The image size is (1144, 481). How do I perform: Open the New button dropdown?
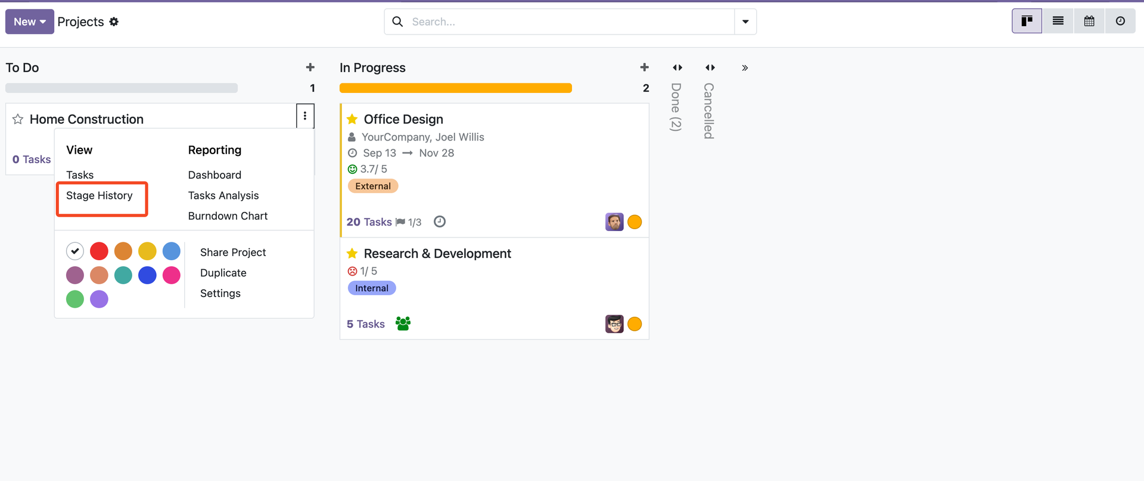click(x=30, y=22)
